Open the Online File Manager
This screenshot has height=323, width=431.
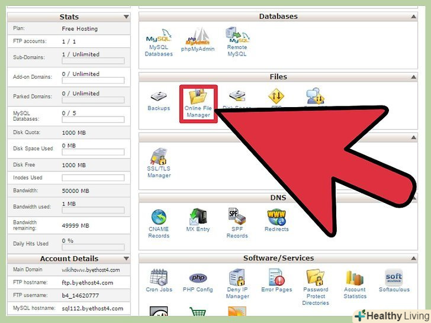(x=198, y=104)
